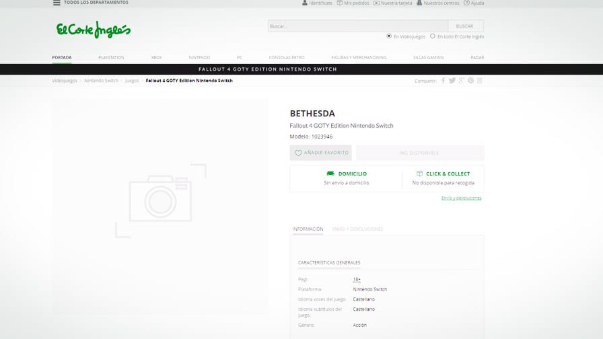Switch to the Información tab
This screenshot has width=603, height=339.
[x=308, y=229]
